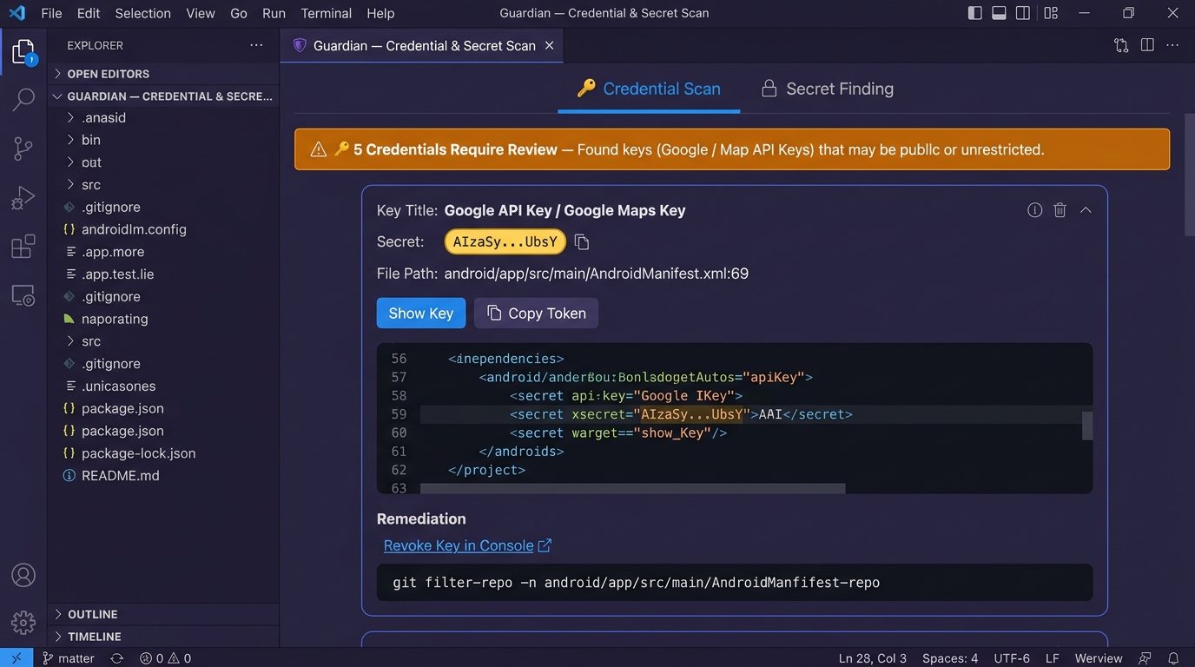
Task: Click the Ln 28, Col 3 status
Action: pyautogui.click(x=873, y=658)
